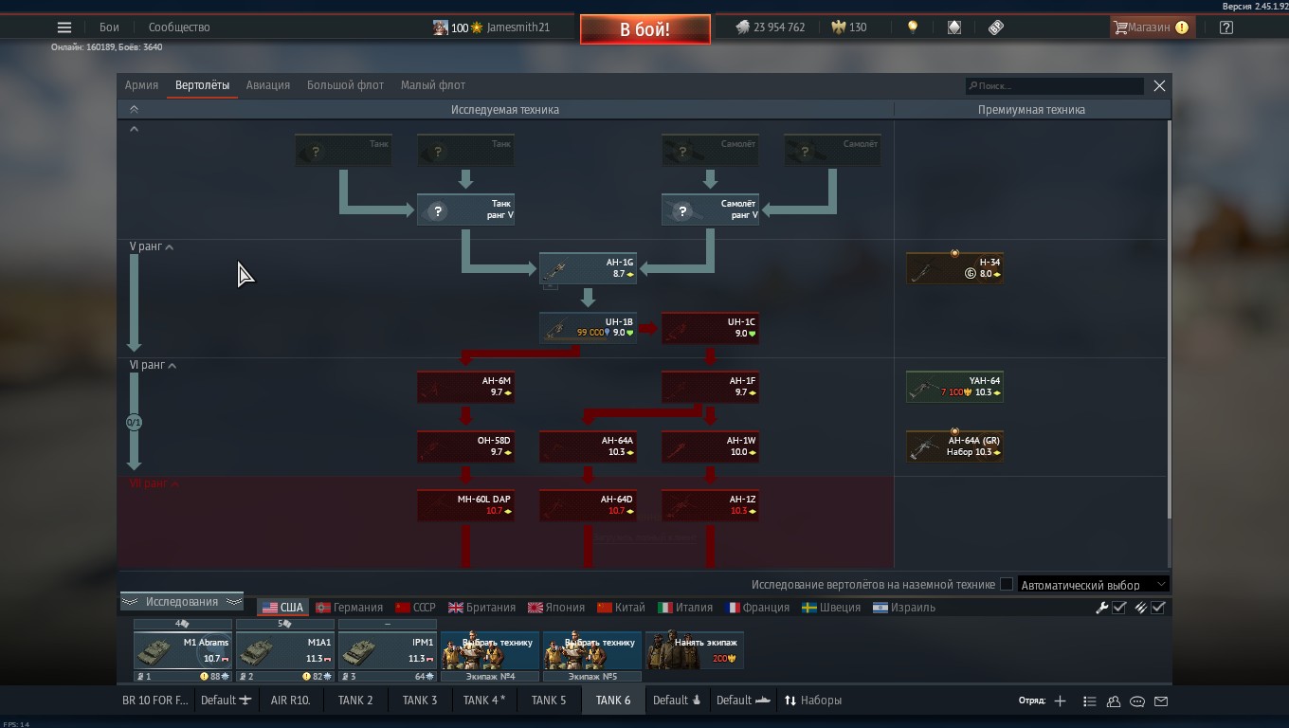Click the player avatar portrait
Screen dimensions: 1289x728
441,27
